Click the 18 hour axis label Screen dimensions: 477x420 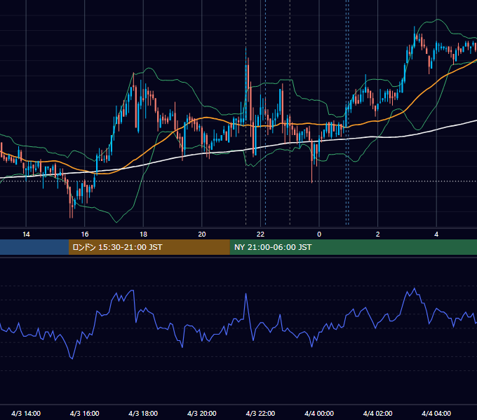(x=143, y=234)
